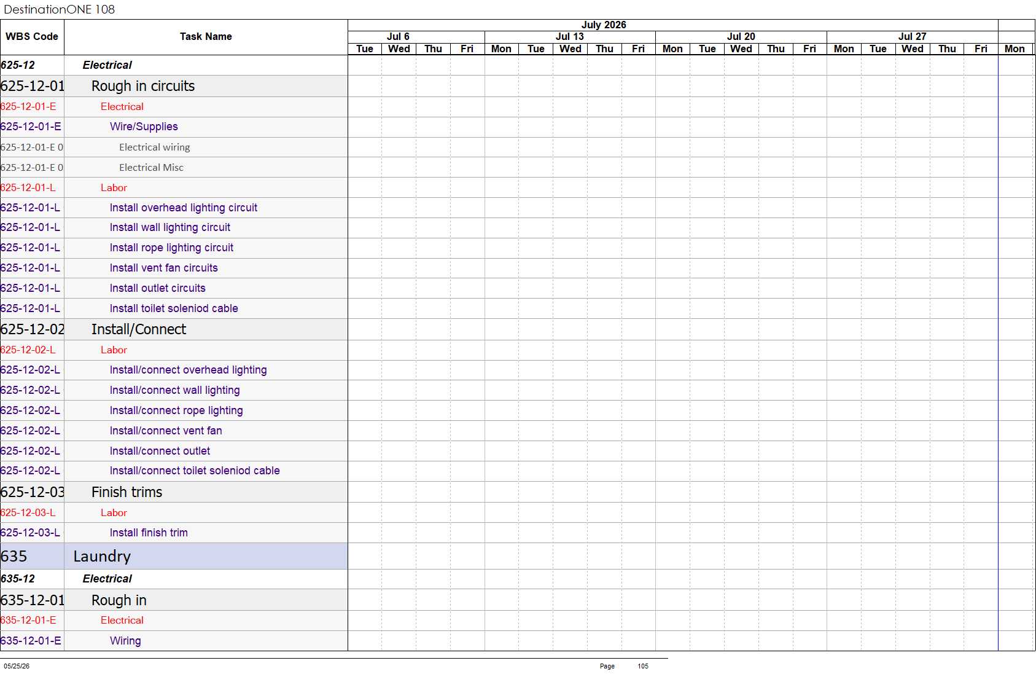Screen dimensions: 1036x674
Task: Click the Task Name column header
Action: tap(206, 37)
